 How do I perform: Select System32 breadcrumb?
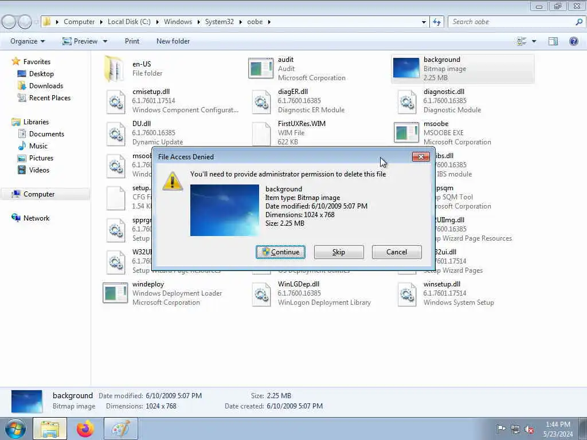pyautogui.click(x=220, y=22)
